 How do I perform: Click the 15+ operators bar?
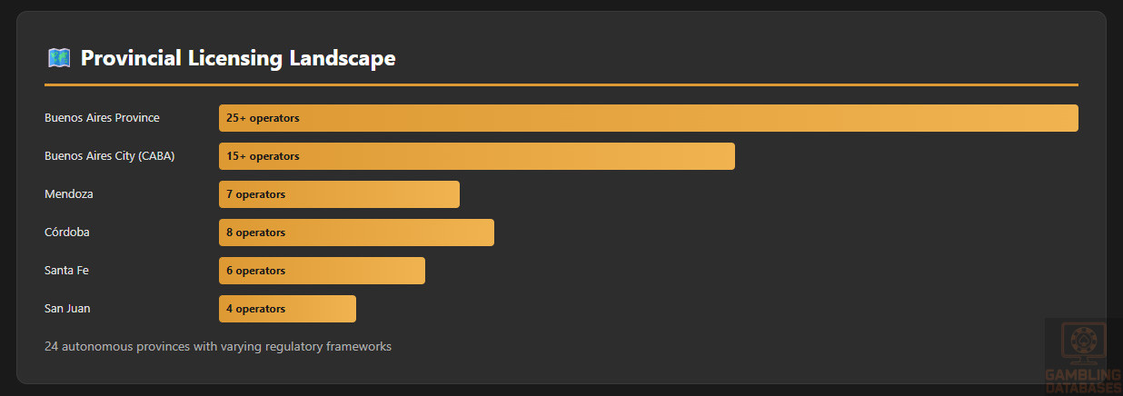coord(476,156)
